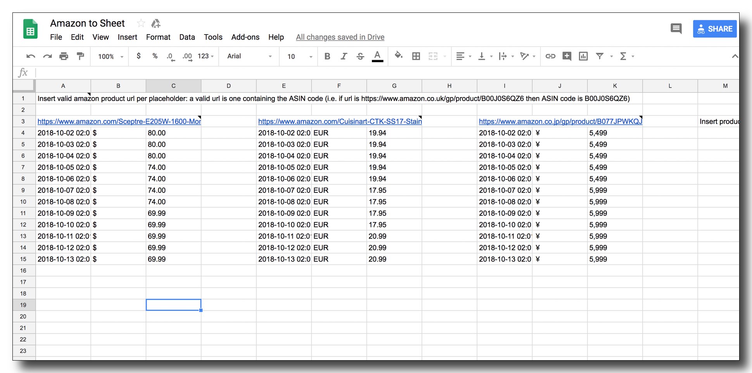Open the amazon.co.jp B077JPWKQJ link
Viewport: 752px width, 373px height.
click(560, 121)
